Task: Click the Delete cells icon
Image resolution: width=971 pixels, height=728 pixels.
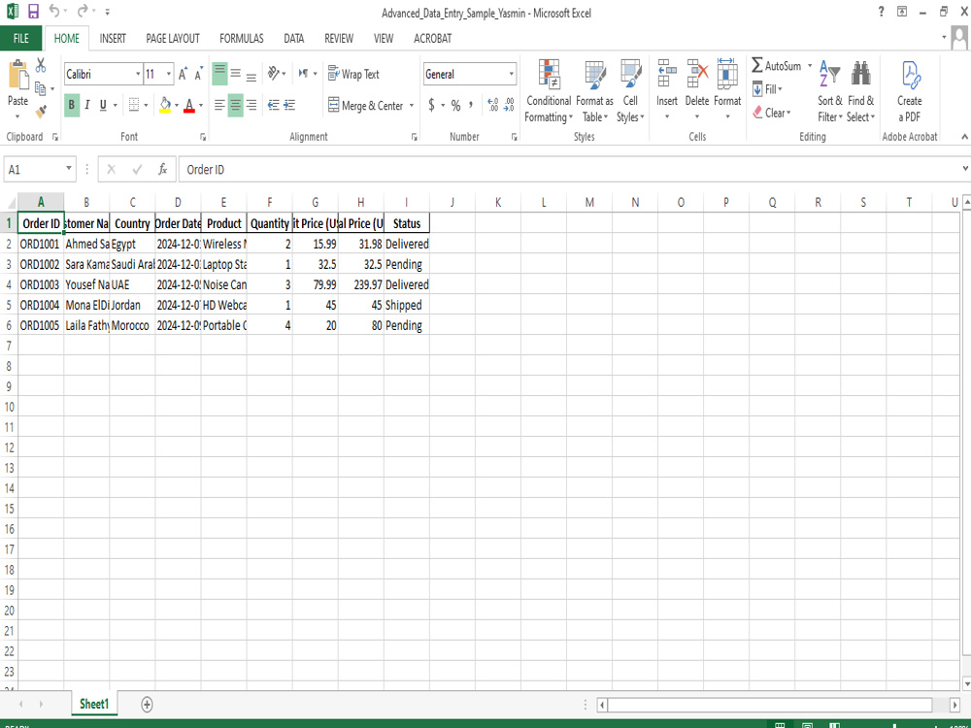Action: [x=697, y=73]
